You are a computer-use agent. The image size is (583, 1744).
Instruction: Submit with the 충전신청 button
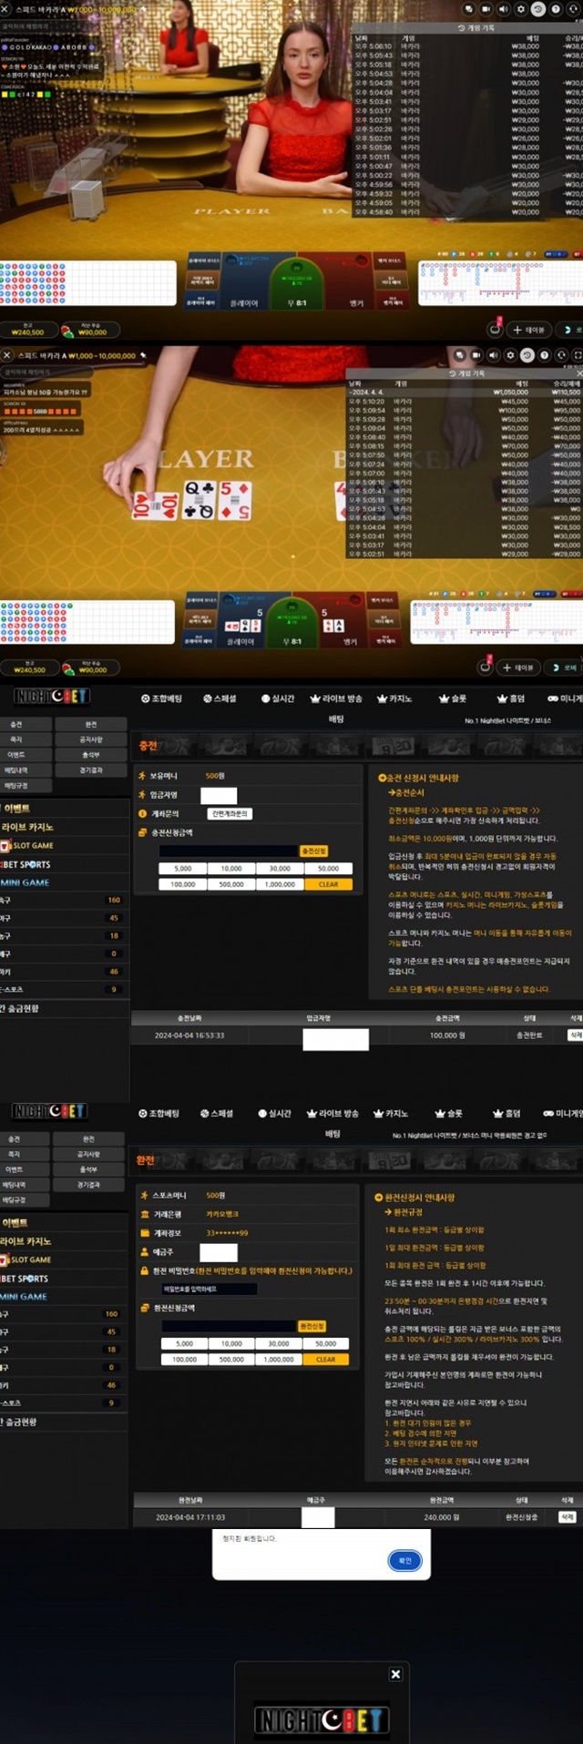click(x=313, y=851)
